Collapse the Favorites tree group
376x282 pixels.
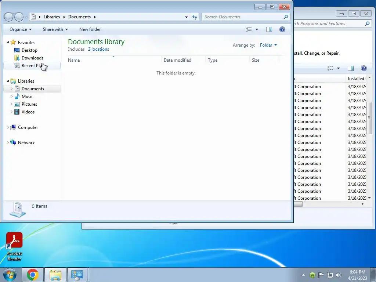[8, 42]
